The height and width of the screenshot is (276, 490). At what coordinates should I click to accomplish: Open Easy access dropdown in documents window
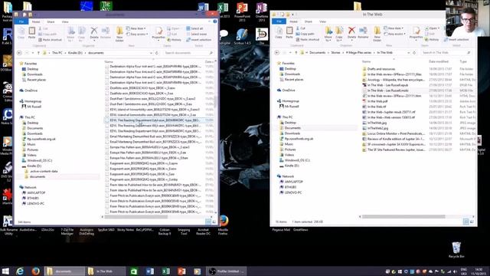[138, 34]
